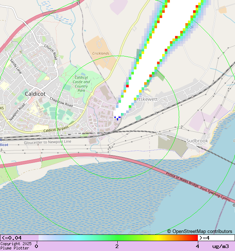The image size is (235, 251).
Task: Click the OpenStreetMap contributors attribution
Action: (200, 231)
